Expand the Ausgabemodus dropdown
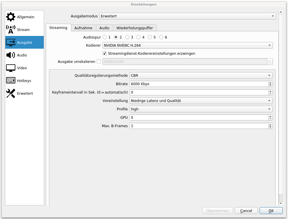The image size is (288, 219). [x=187, y=16]
